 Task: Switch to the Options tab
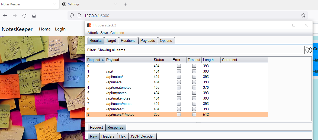tap(166, 40)
